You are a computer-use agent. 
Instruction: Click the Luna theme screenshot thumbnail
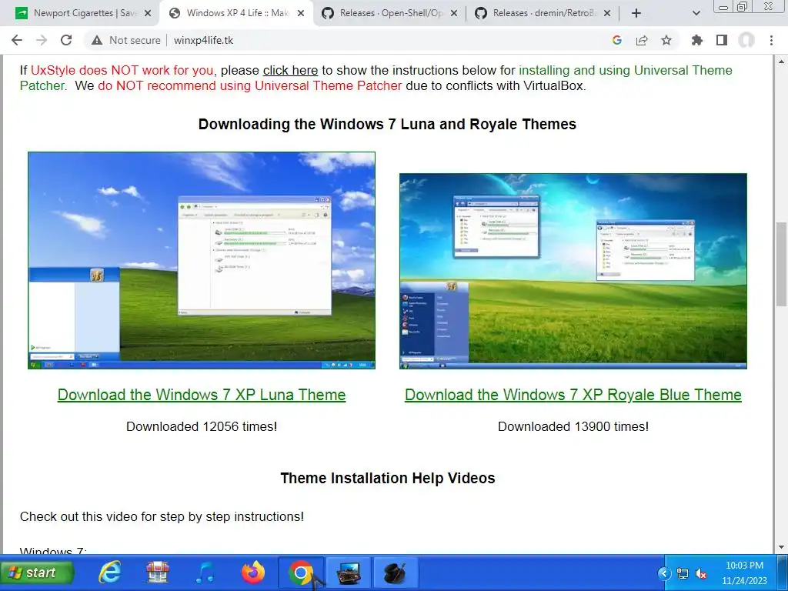point(202,260)
